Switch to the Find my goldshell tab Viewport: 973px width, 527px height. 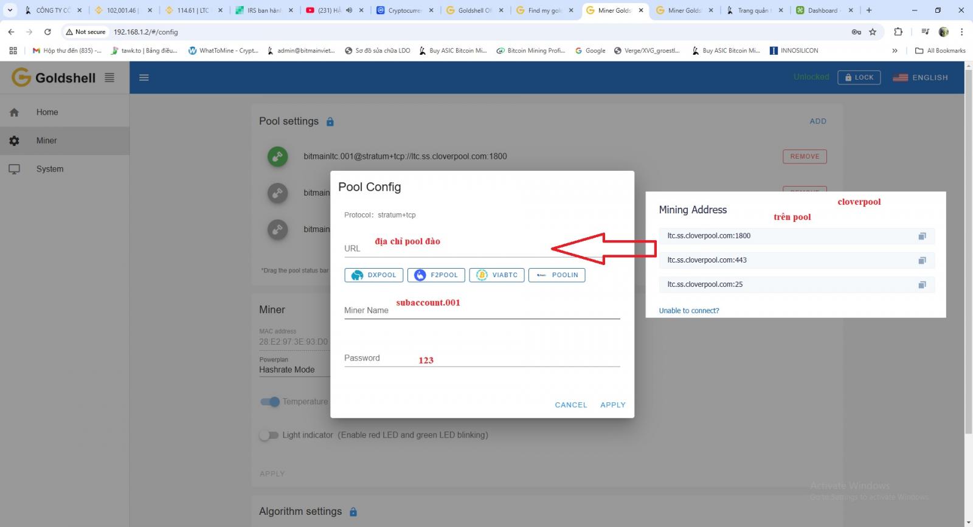point(545,10)
